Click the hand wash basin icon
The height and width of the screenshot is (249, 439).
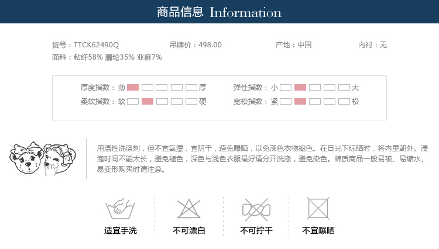click(120, 209)
